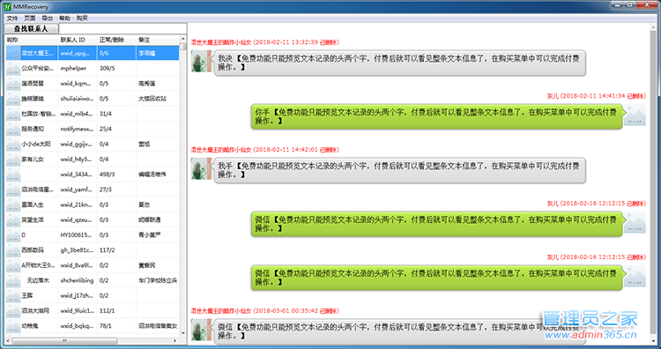Click avatar icon in the wxid_bqkq... row
The width and height of the screenshot is (661, 349).
[13, 326]
